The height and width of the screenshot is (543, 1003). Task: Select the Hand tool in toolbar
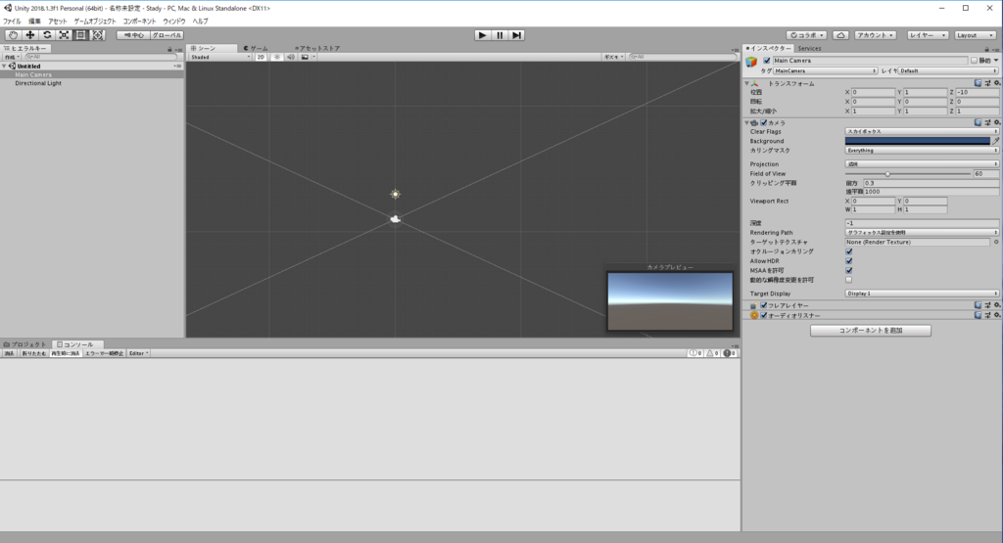click(x=13, y=35)
